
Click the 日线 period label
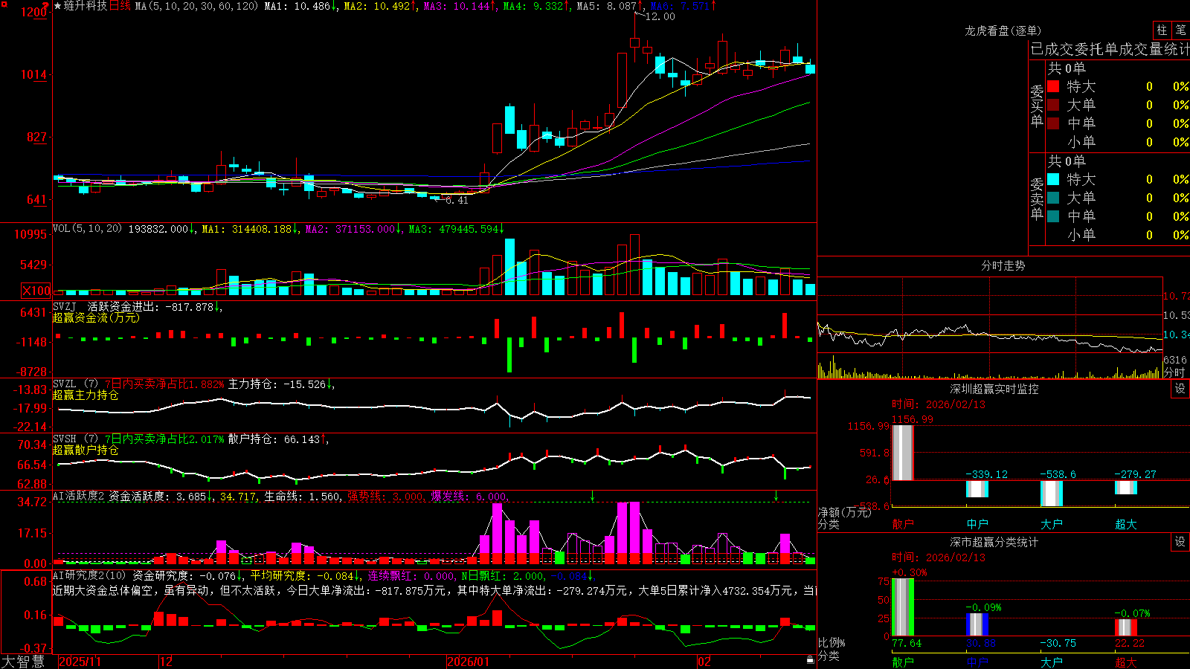click(120, 6)
